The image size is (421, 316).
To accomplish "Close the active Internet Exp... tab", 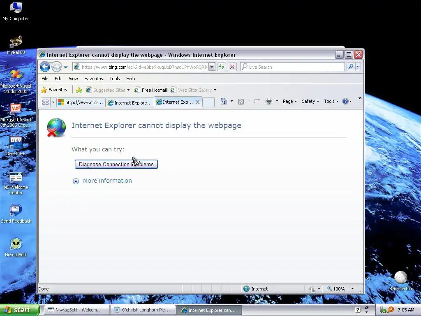I will click(197, 102).
